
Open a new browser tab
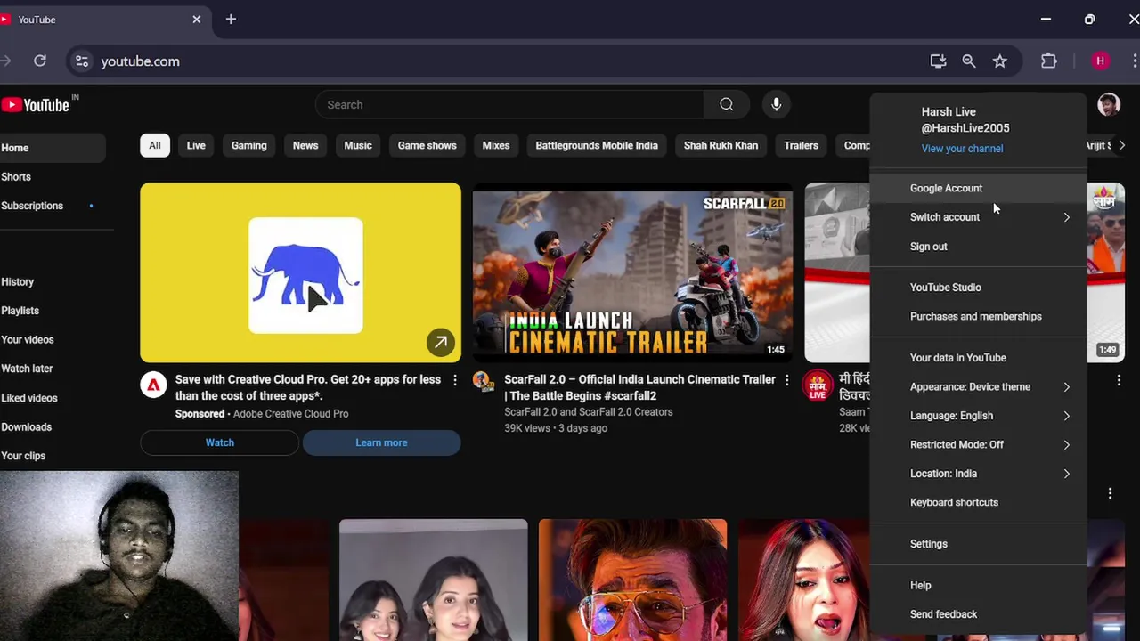231,19
